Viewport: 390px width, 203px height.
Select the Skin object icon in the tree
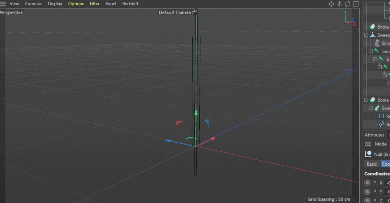[377, 43]
